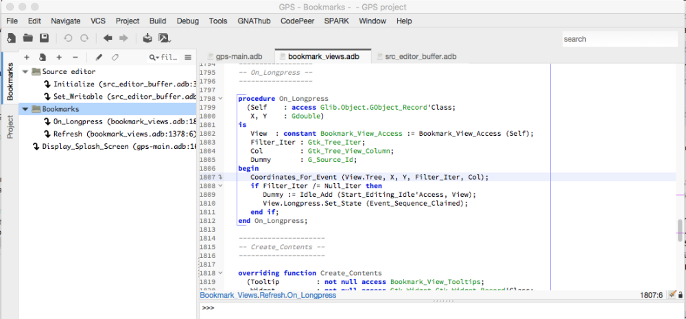Switch to the gps-main.adb tab
This screenshot has width=686, height=319.
click(238, 56)
